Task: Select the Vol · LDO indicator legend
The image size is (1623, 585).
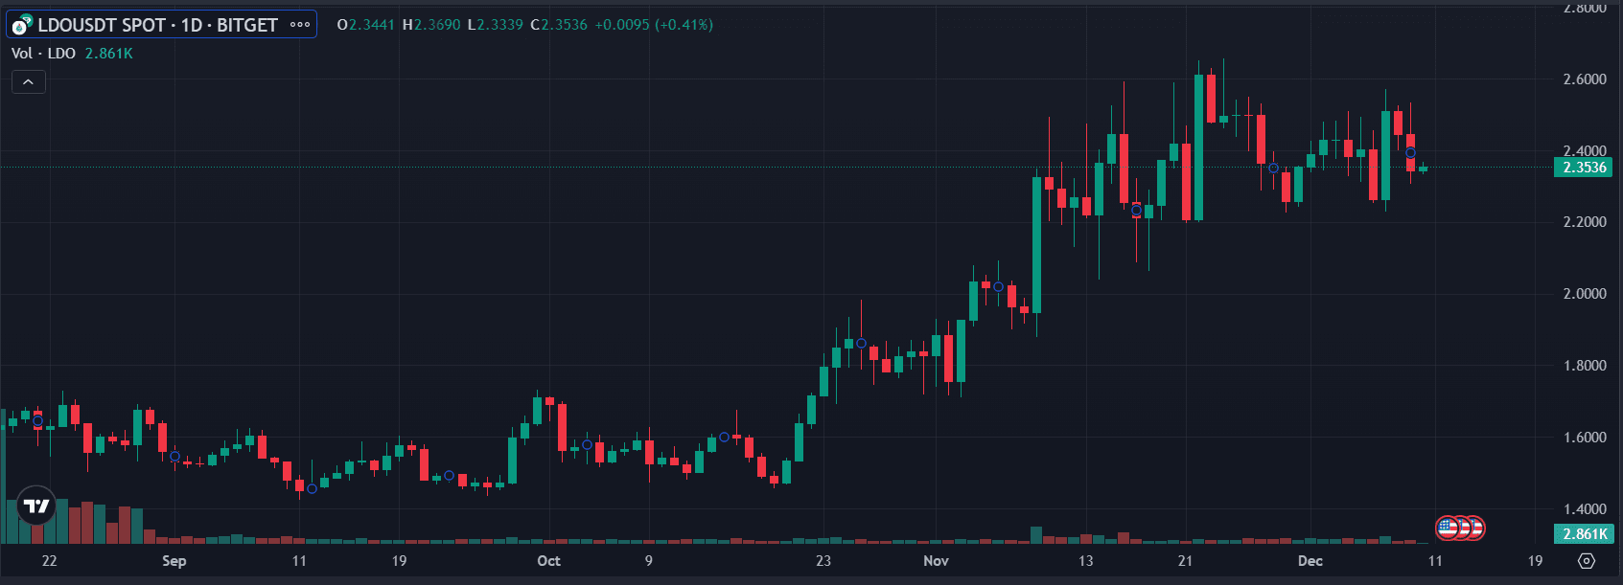Action: (x=43, y=54)
